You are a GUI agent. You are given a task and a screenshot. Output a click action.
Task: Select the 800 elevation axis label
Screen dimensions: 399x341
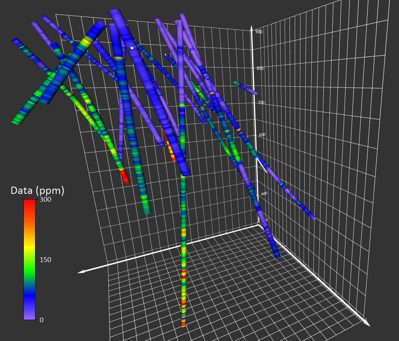[x=260, y=68]
